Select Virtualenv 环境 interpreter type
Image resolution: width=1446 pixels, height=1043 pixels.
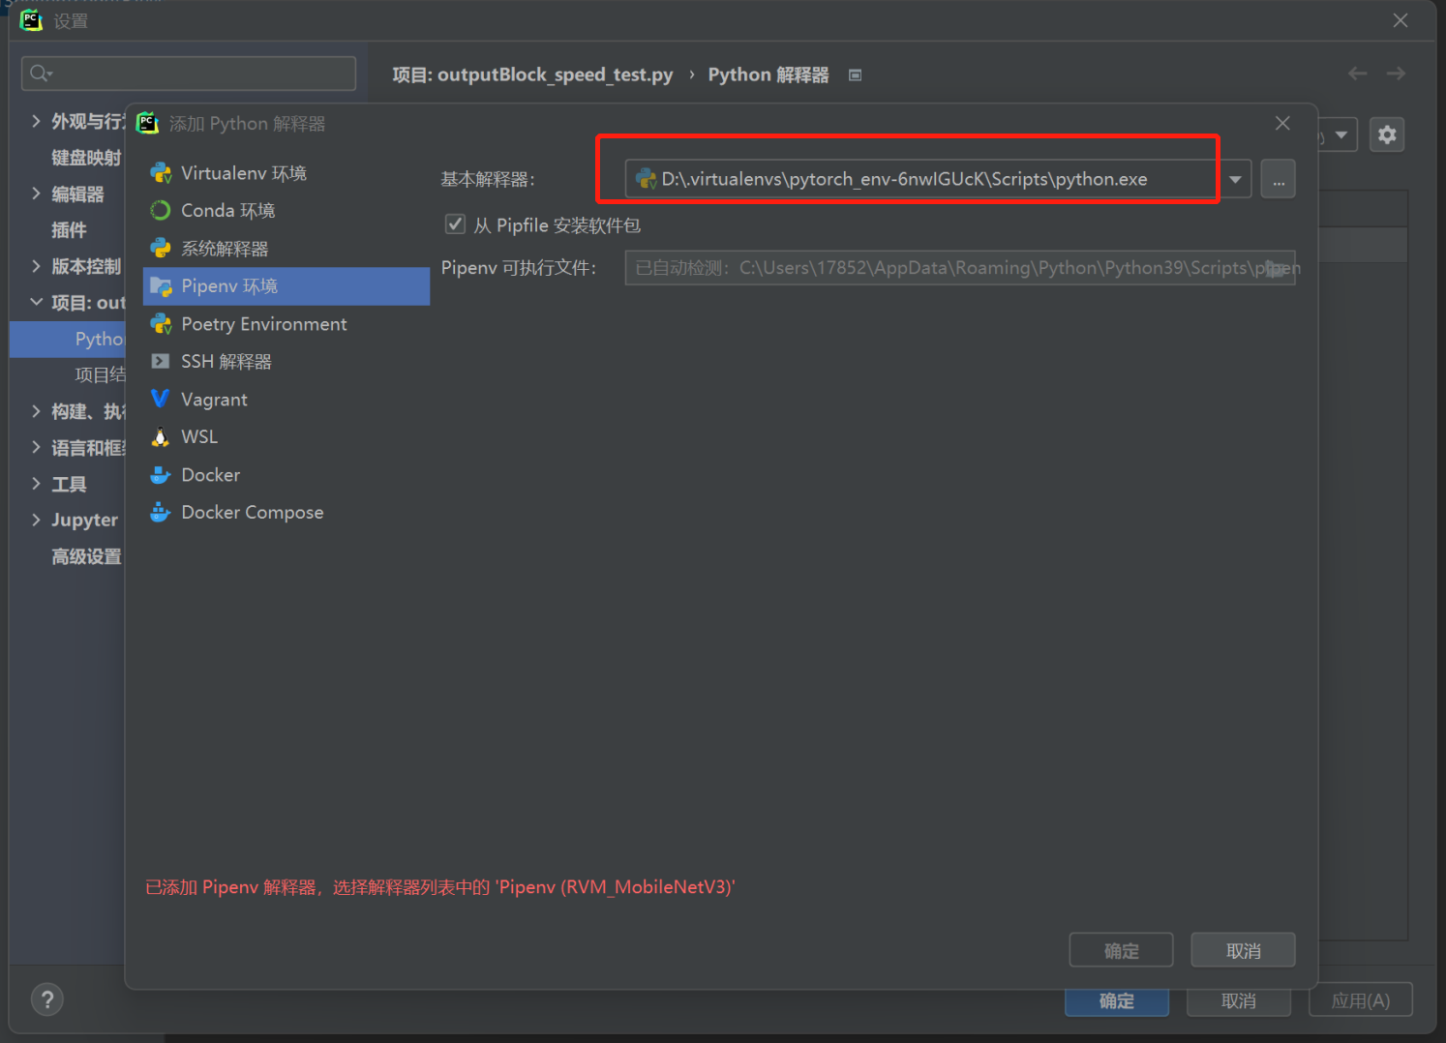click(x=286, y=173)
